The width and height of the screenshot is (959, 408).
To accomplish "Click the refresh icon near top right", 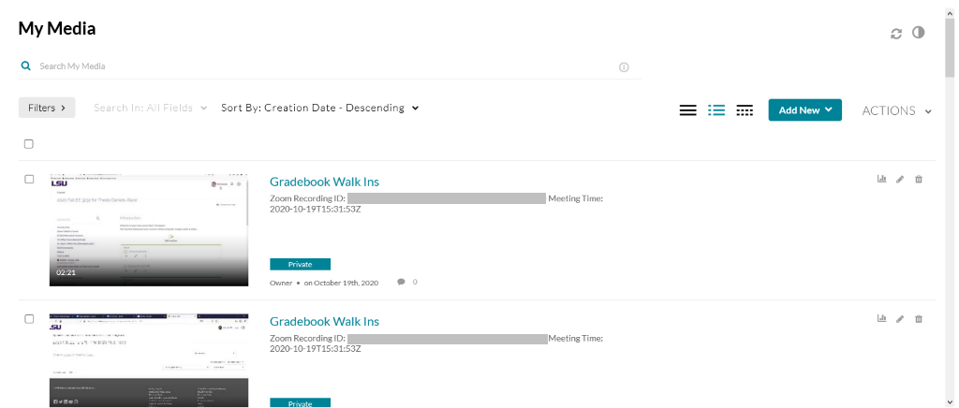I will (x=896, y=35).
